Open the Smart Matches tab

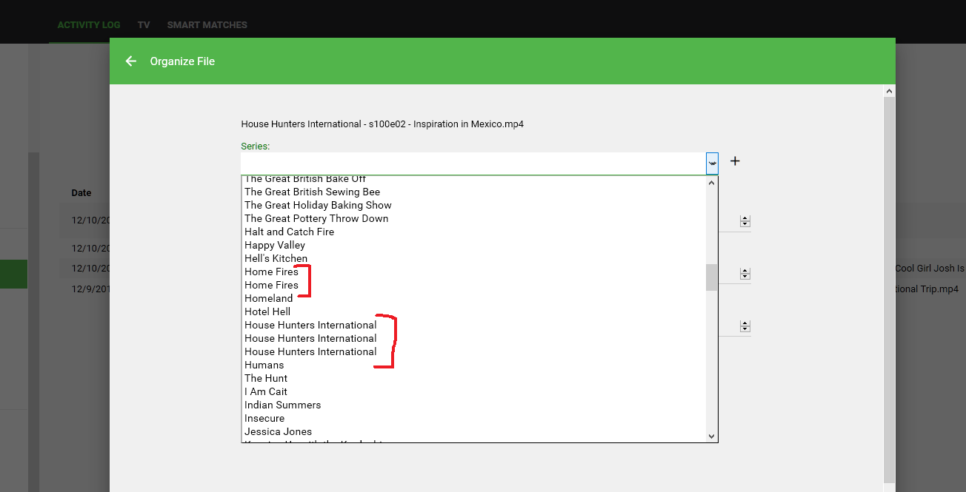click(x=207, y=25)
